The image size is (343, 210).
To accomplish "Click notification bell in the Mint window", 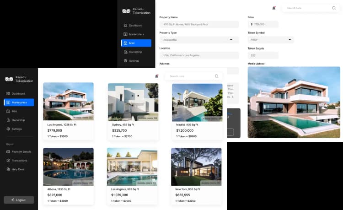I will pos(273,8).
